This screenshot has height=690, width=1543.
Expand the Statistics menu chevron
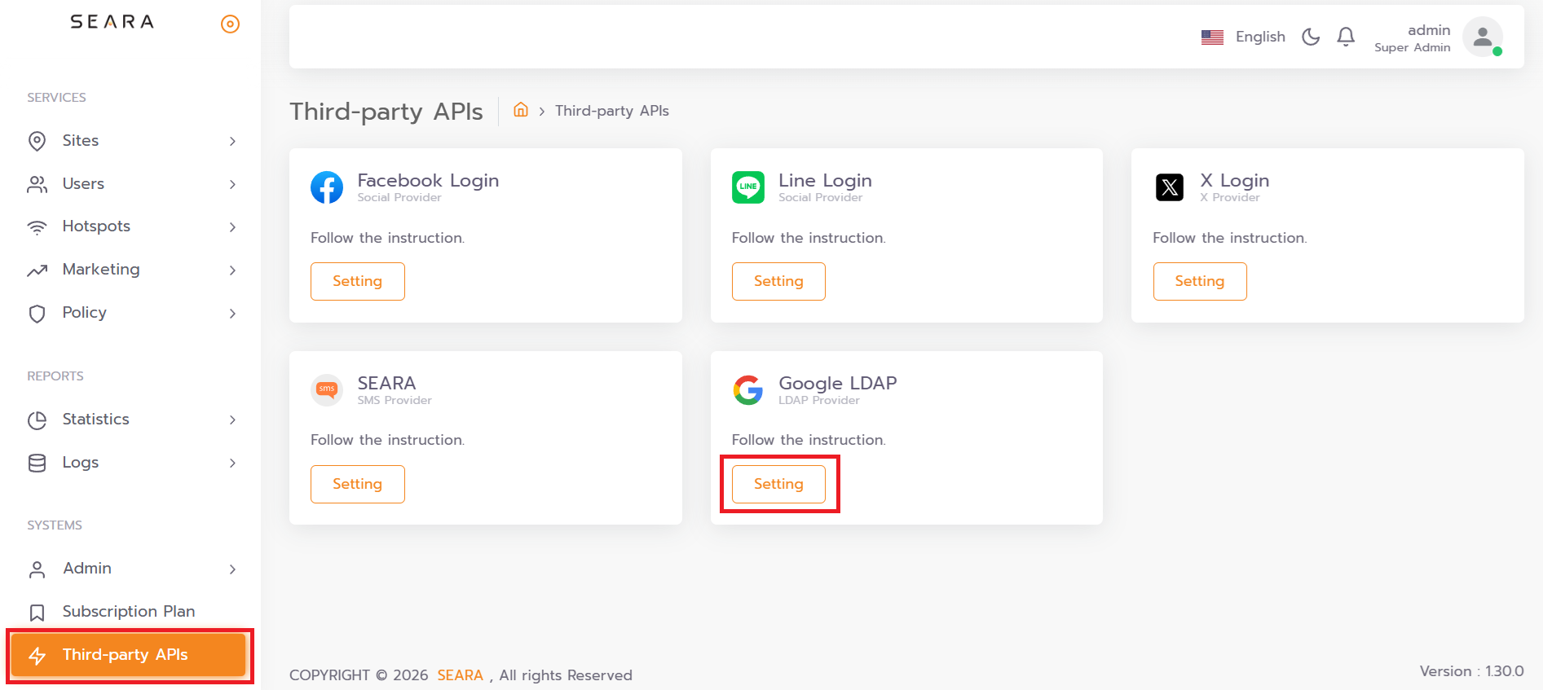tap(232, 420)
